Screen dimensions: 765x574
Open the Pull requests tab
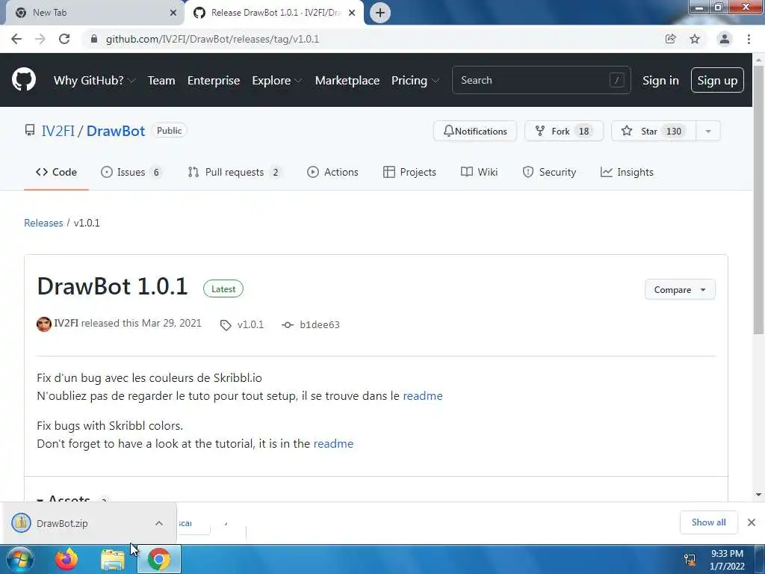(235, 172)
